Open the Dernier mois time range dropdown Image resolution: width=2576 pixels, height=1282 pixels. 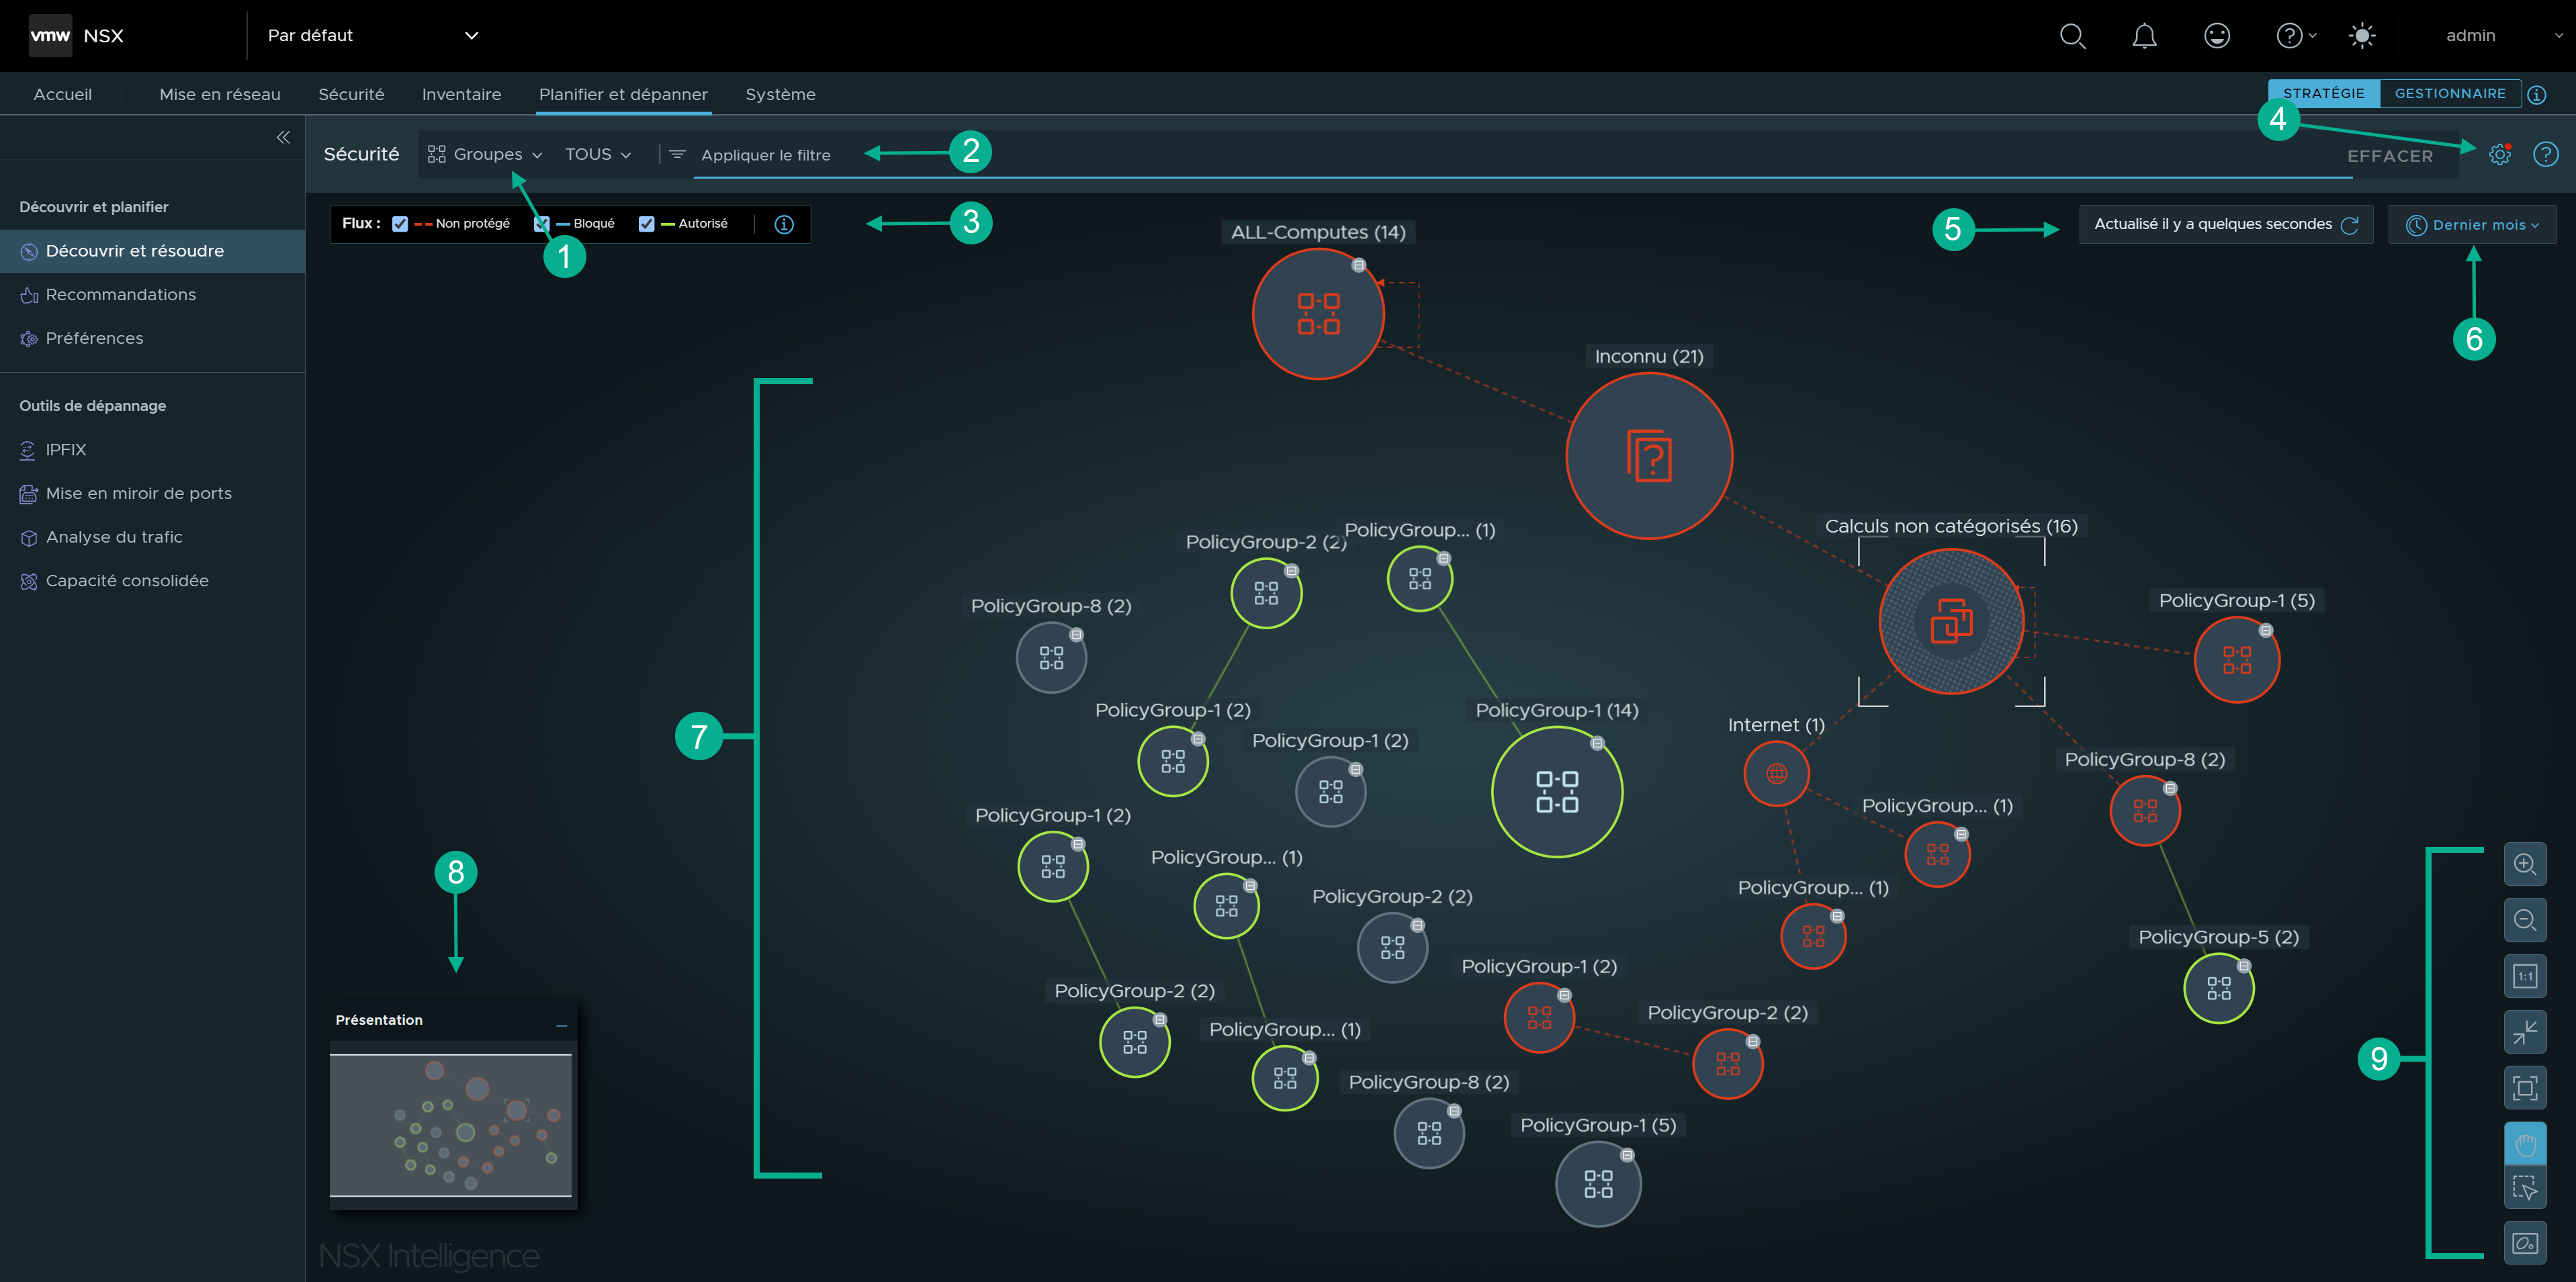click(2472, 225)
